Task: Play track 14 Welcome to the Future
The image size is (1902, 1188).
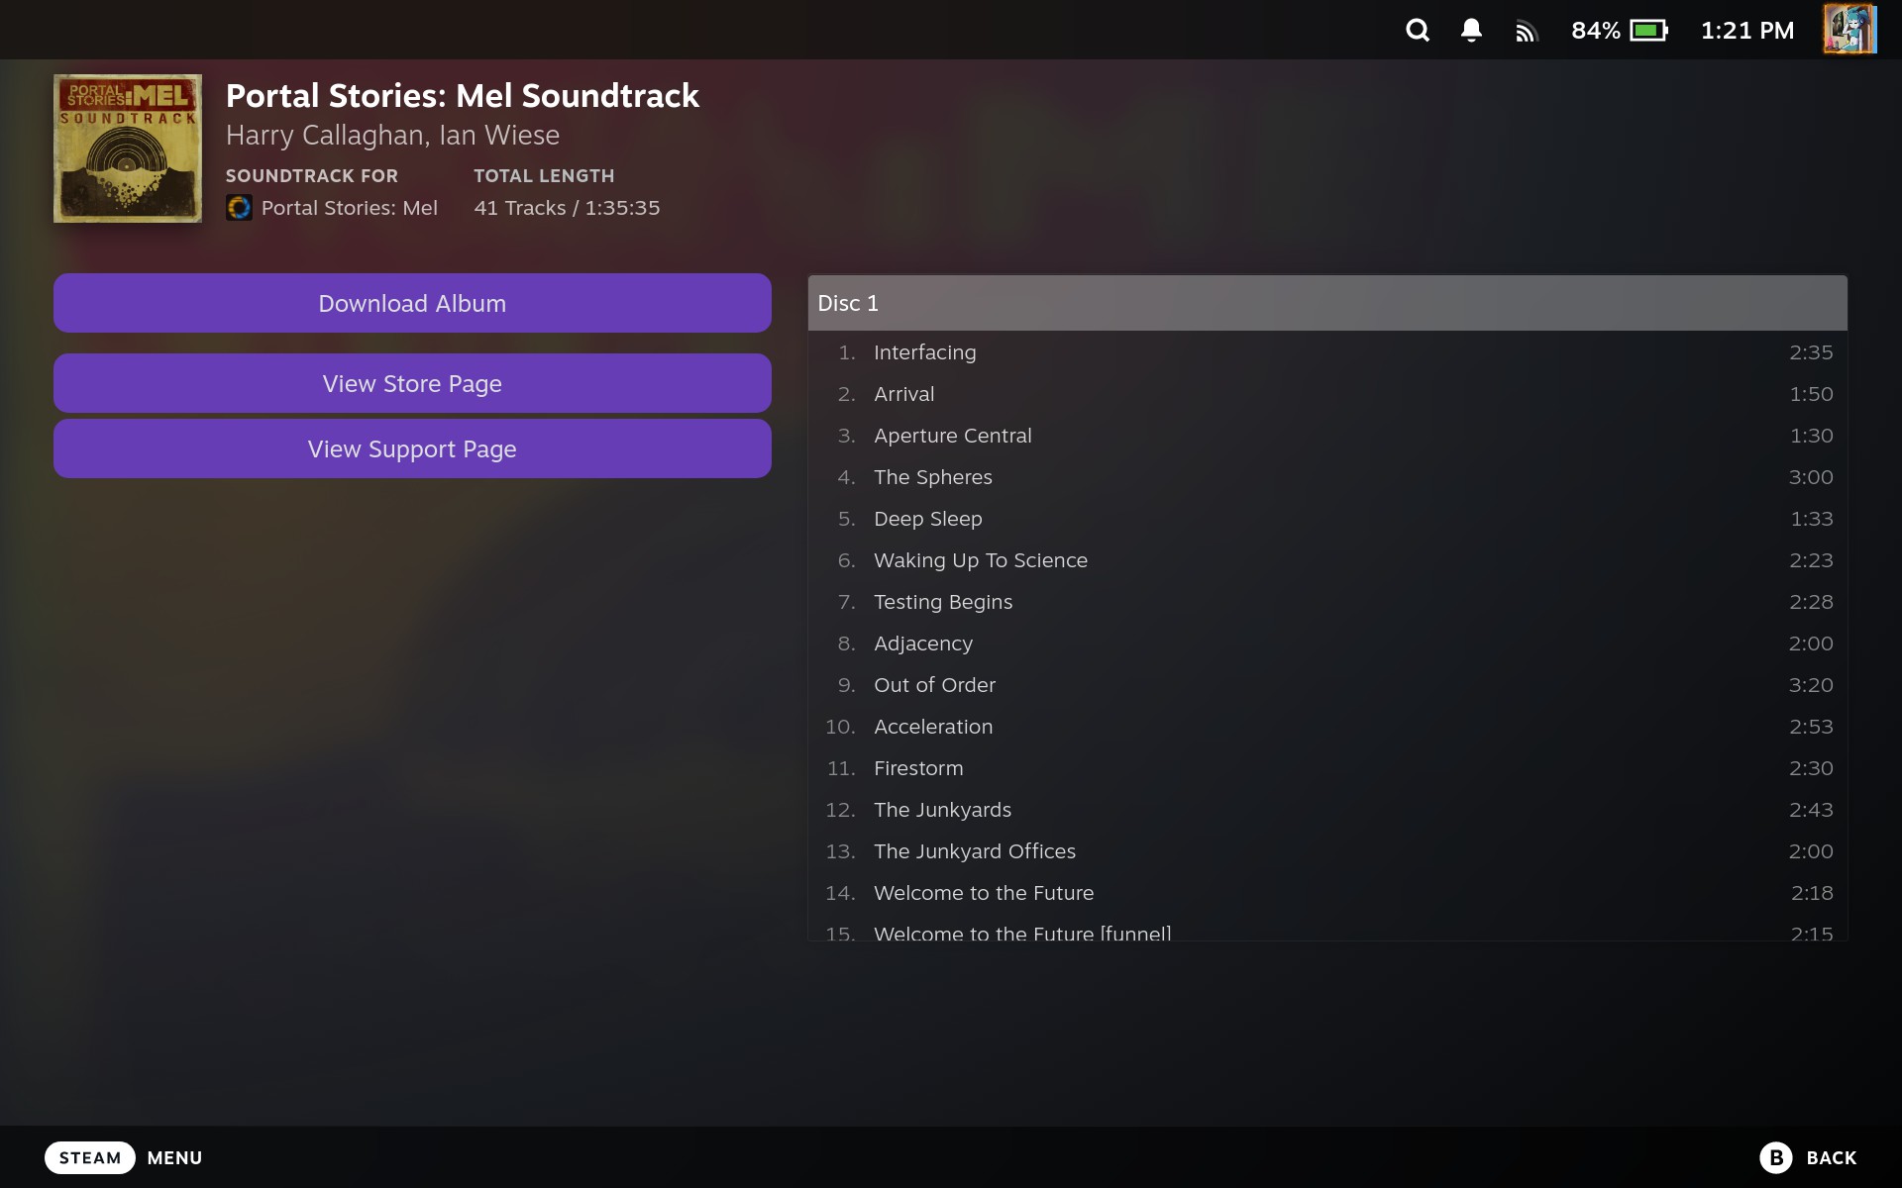Action: [x=1327, y=893]
